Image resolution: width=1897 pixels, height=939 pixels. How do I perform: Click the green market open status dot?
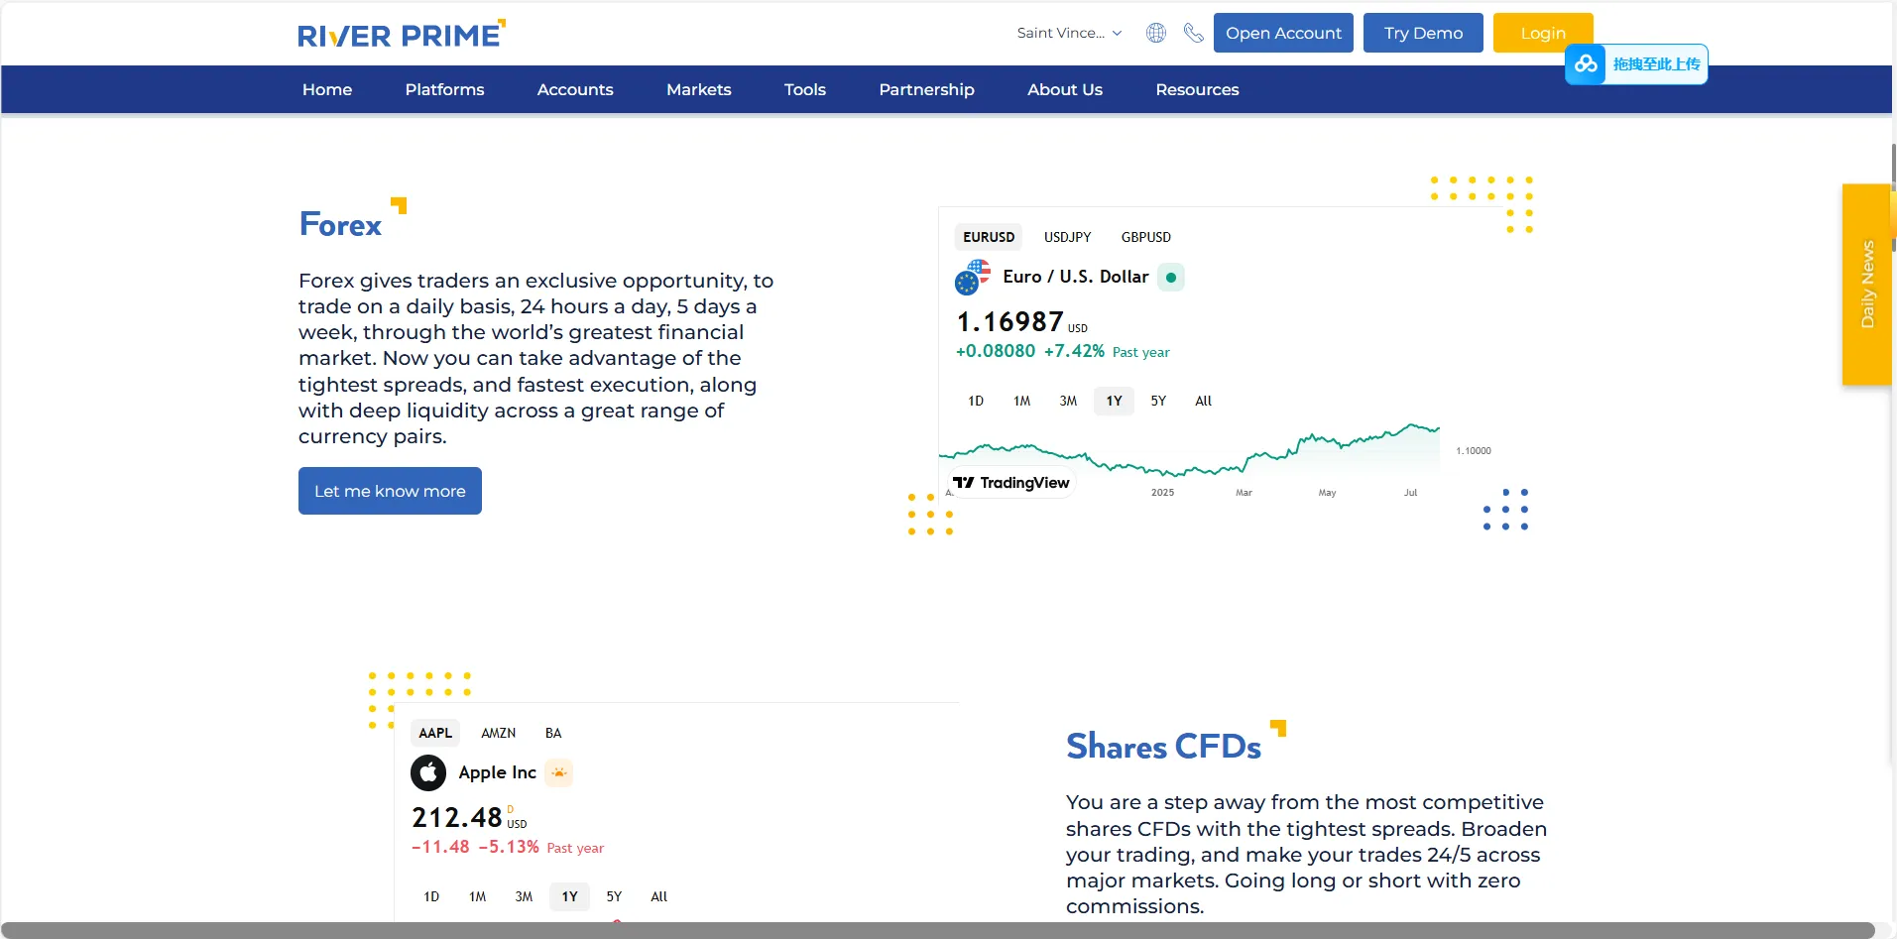pyautogui.click(x=1171, y=278)
